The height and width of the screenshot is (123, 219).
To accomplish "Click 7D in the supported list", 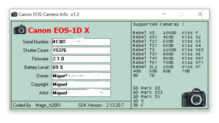I will pos(152,75).
